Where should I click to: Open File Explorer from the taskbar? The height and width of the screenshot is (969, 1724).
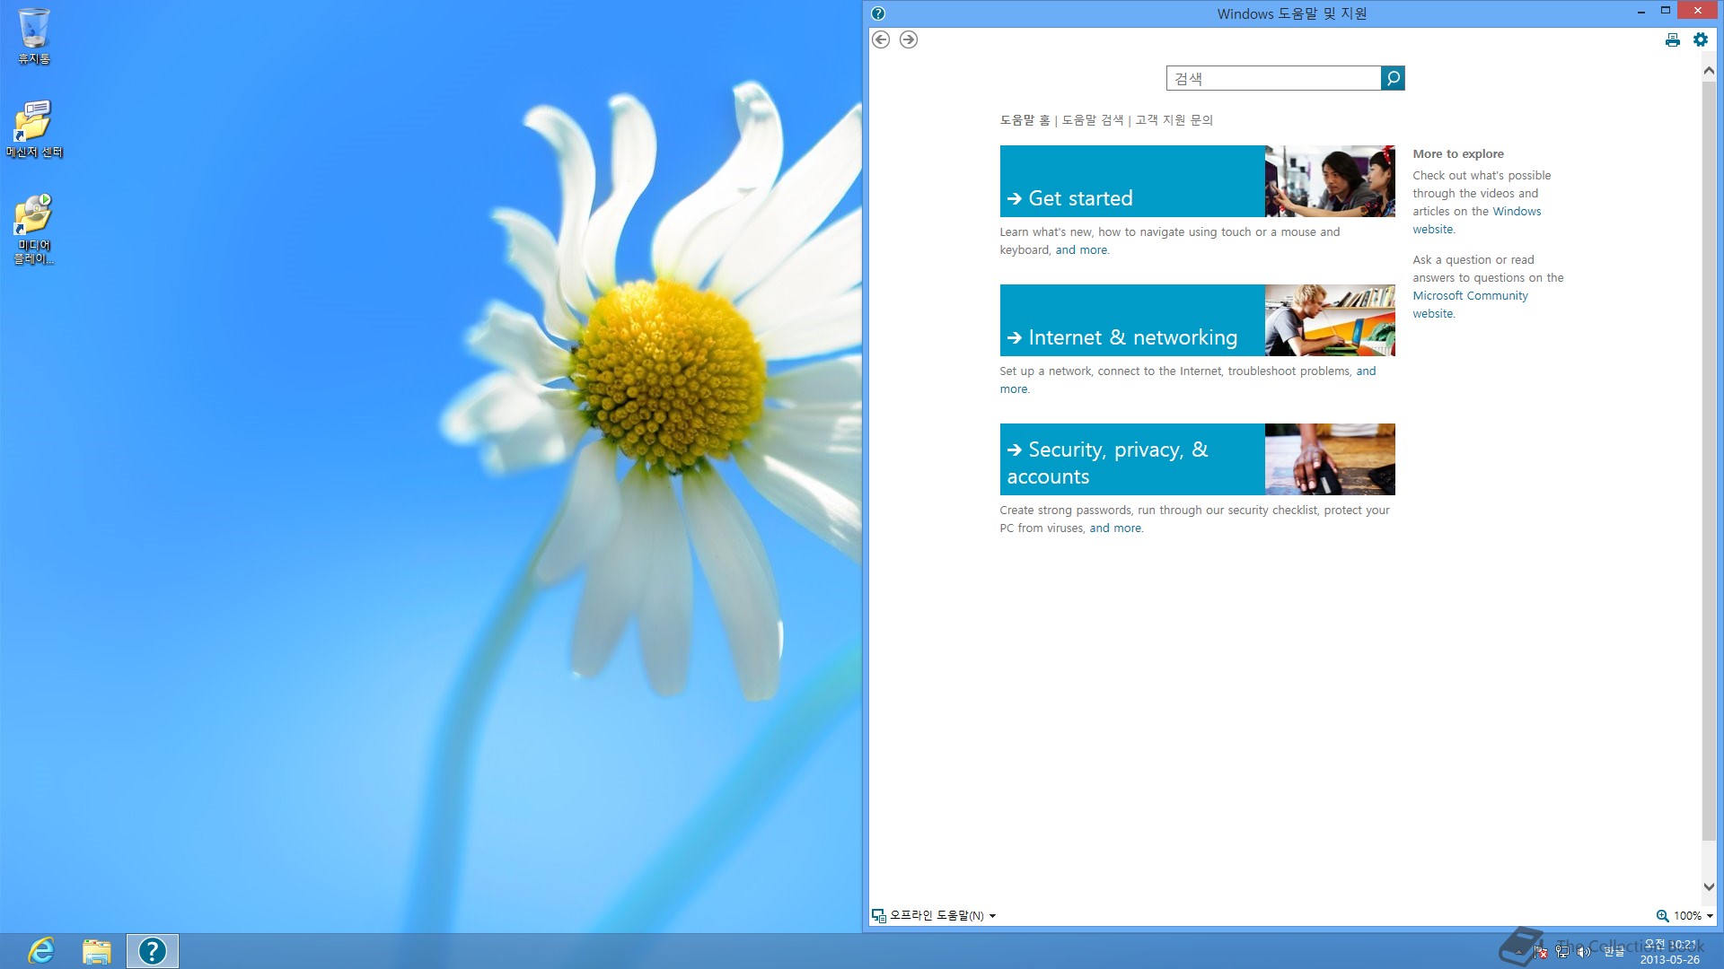(x=97, y=951)
